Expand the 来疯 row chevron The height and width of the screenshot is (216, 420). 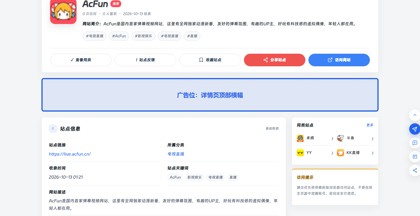point(332,138)
